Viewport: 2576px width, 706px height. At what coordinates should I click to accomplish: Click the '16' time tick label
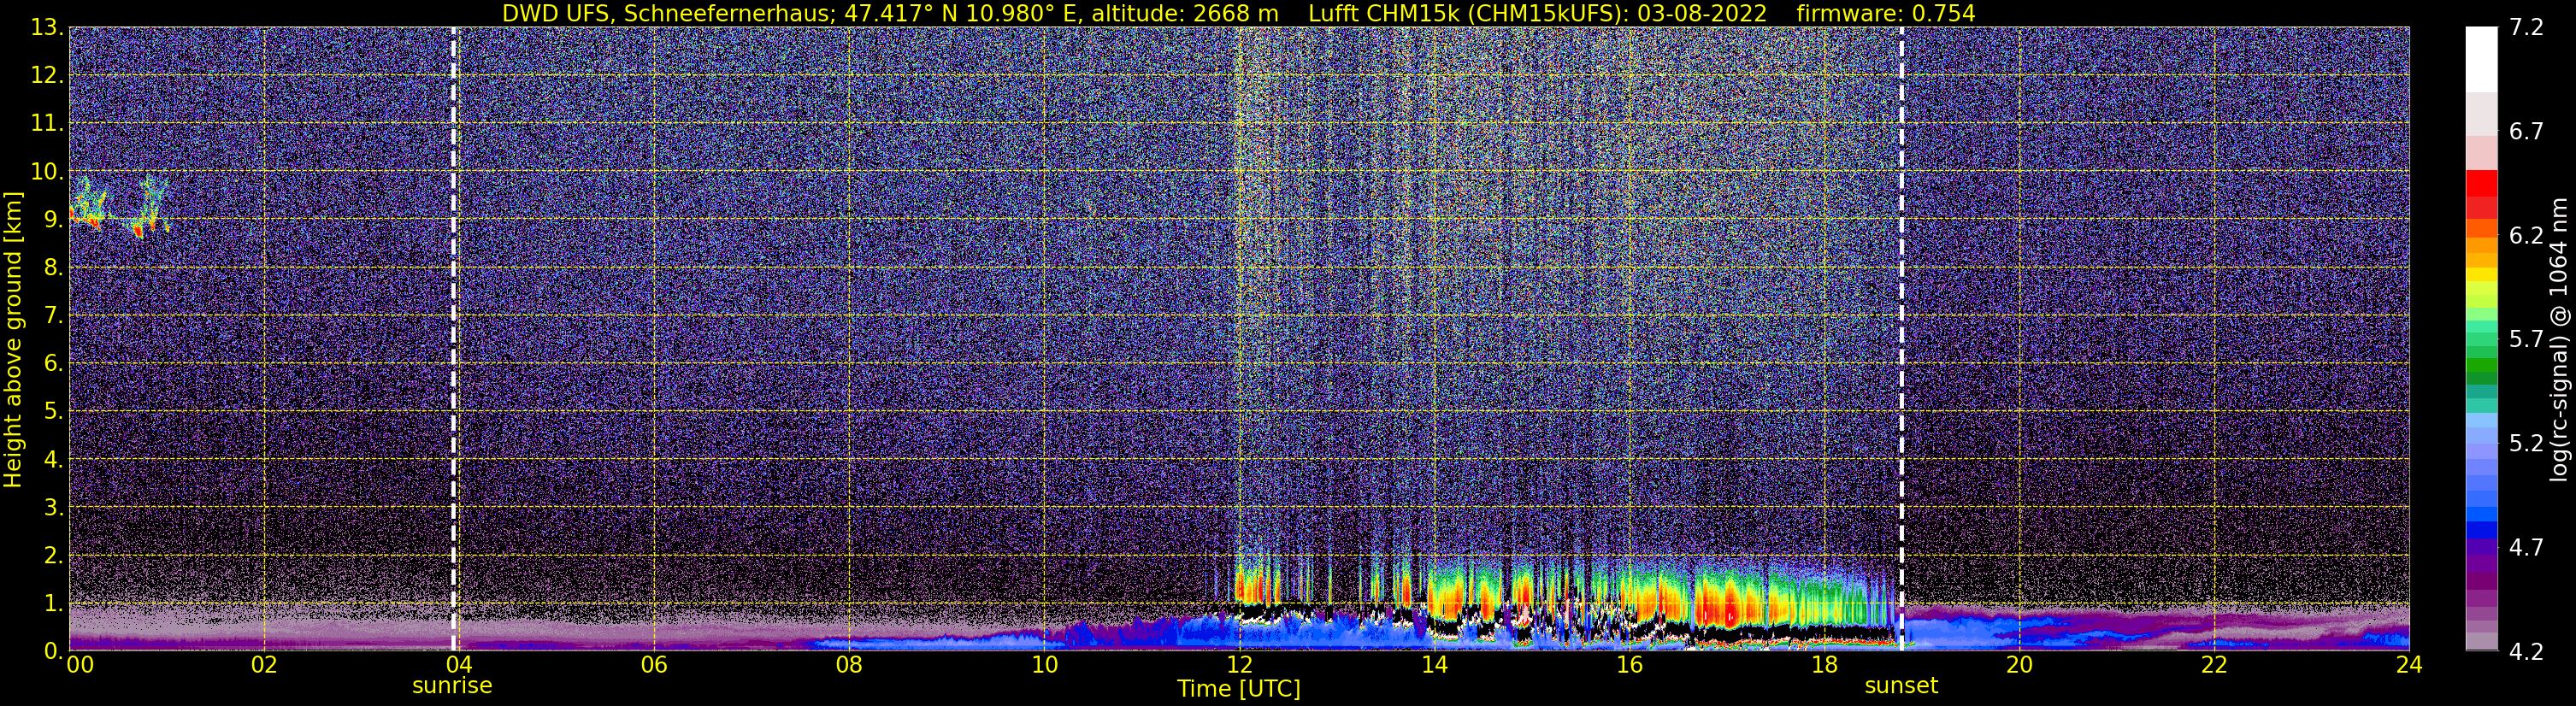1629,665
